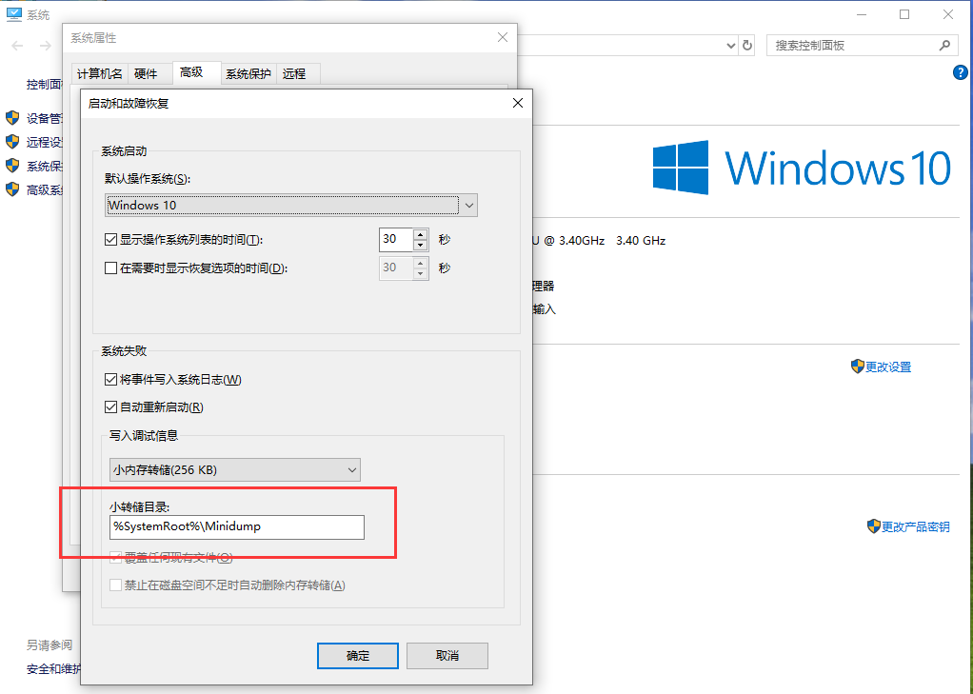
Task: Click the OS list time value field showing 30
Action: (396, 240)
